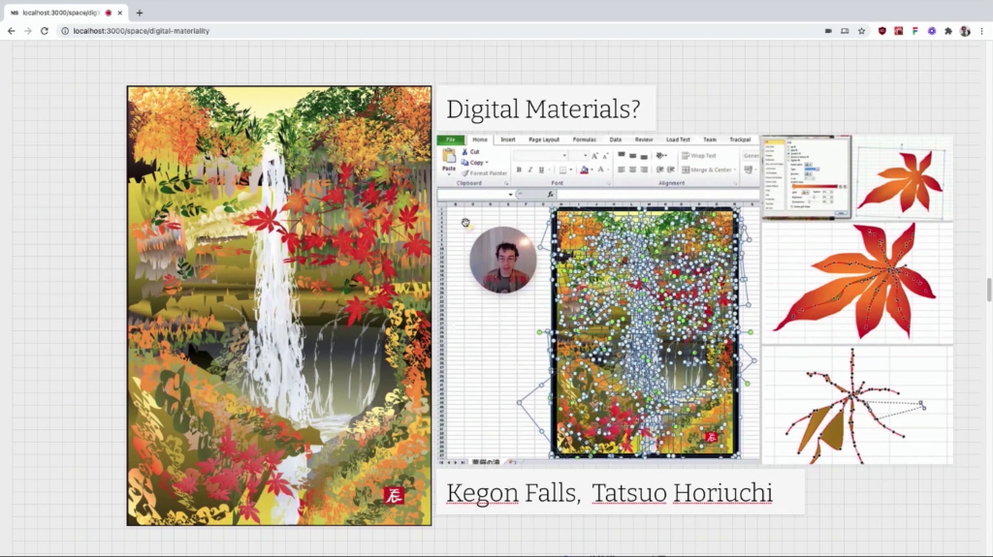This screenshot has height=557, width=993.
Task: Click the Paste clipboard icon in Excel ribbon
Action: 449,156
